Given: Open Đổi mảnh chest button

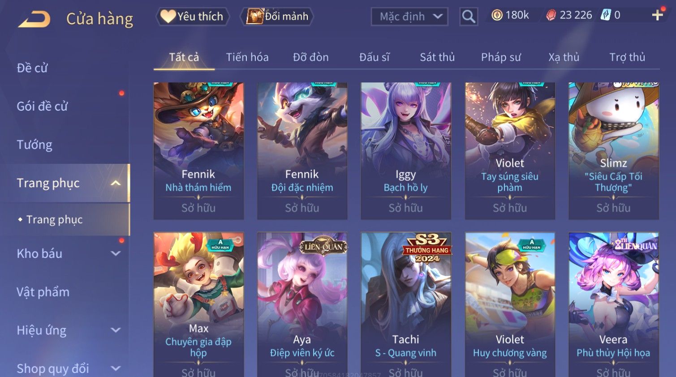Looking at the screenshot, I should point(277,17).
